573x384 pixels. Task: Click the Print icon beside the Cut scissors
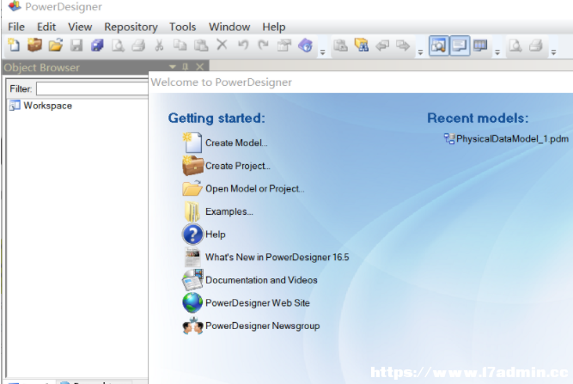pyautogui.click(x=138, y=46)
